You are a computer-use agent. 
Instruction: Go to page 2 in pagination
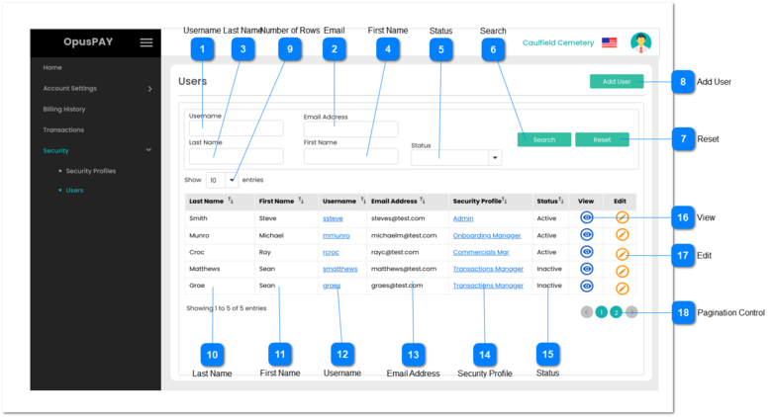click(616, 312)
